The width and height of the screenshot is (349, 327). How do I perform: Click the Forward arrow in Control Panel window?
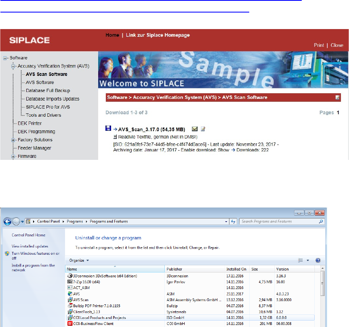pyautogui.click(x=16, y=222)
